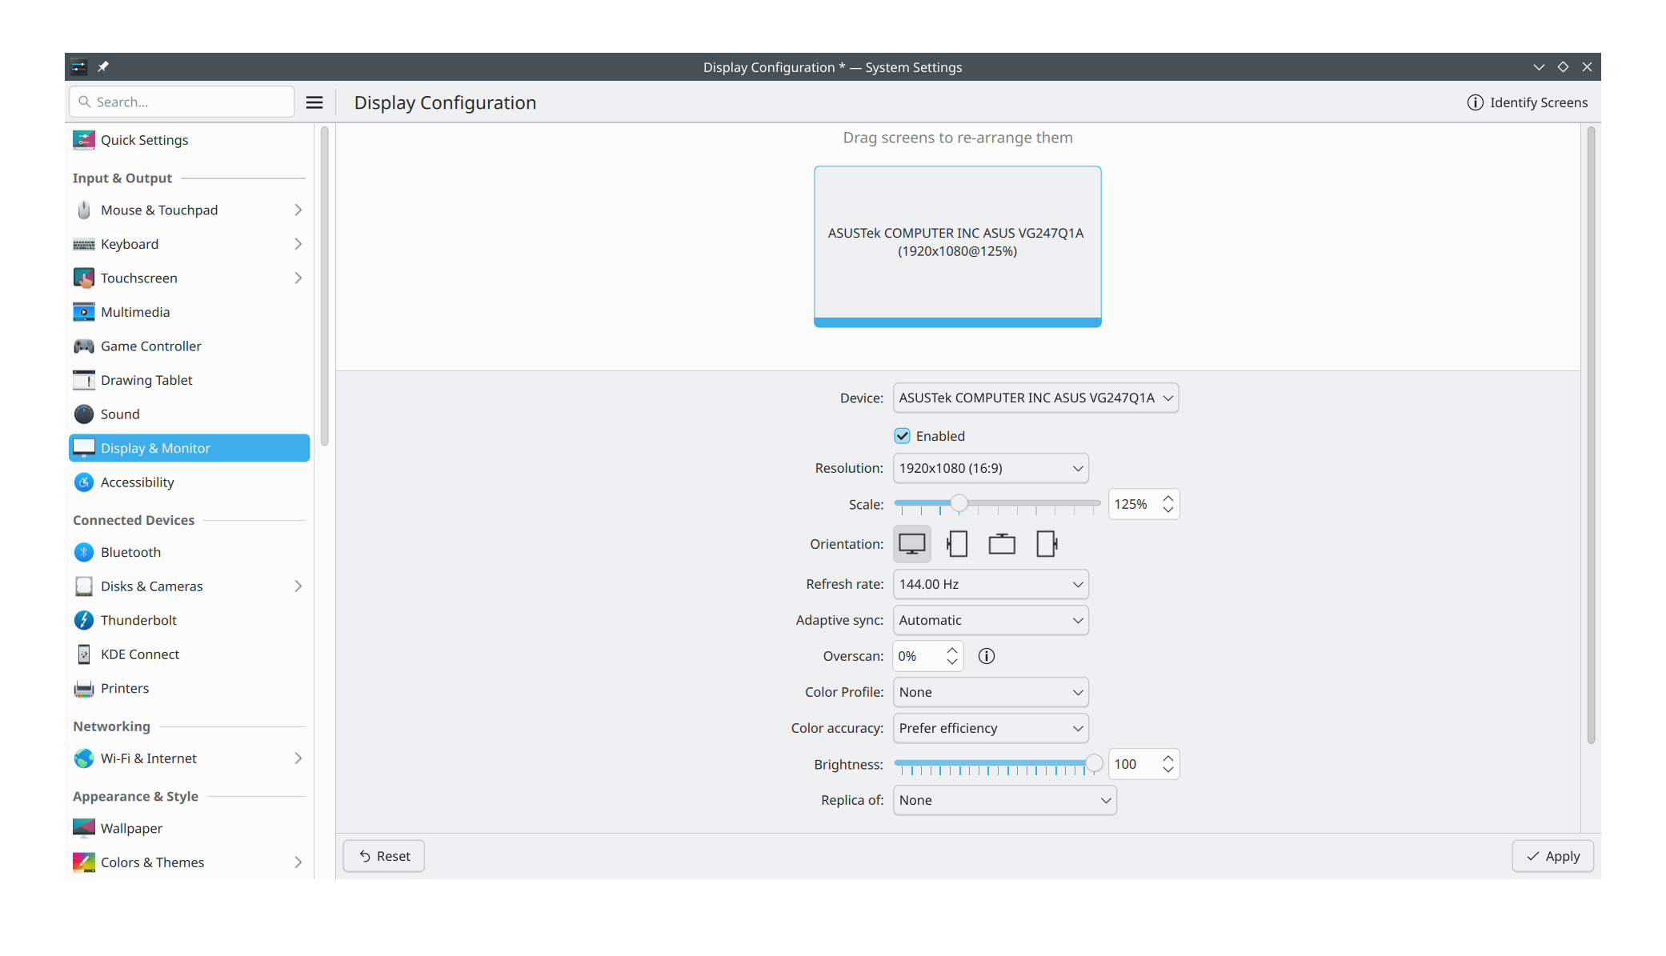This screenshot has height=956, width=1666.
Task: Click the Search input field
Action: [182, 102]
